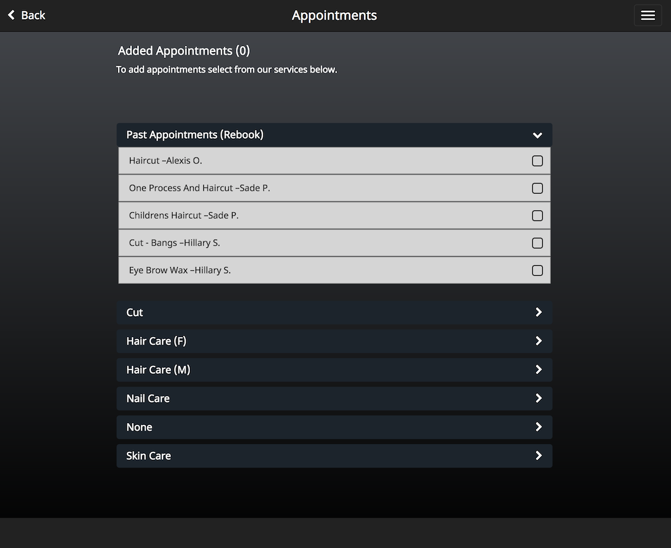Tick One Process And Haircut checkbox
Screen dimensions: 671x548
click(537, 189)
